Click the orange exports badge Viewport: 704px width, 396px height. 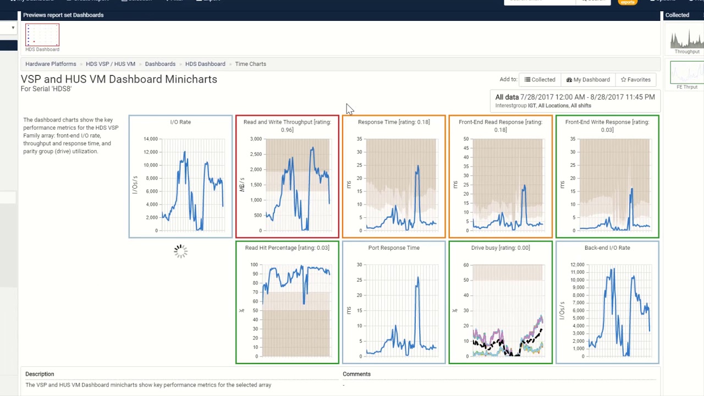(x=628, y=2)
